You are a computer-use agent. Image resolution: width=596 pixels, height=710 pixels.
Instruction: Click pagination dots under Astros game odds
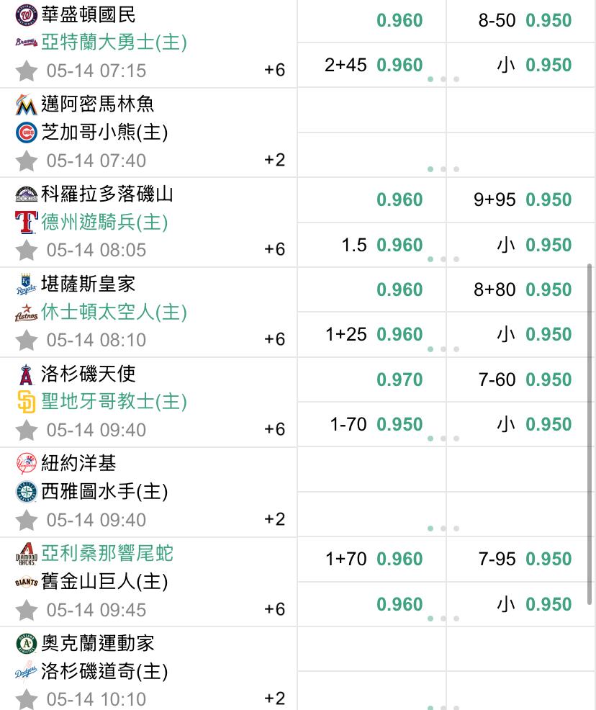(x=443, y=349)
